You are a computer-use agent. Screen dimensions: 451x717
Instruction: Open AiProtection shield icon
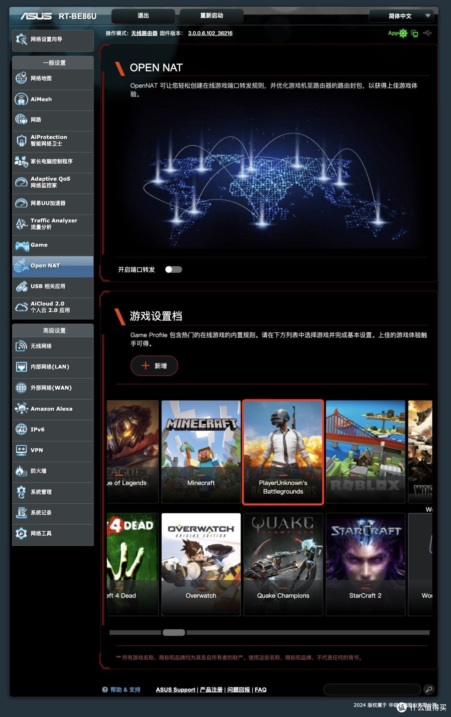21,141
